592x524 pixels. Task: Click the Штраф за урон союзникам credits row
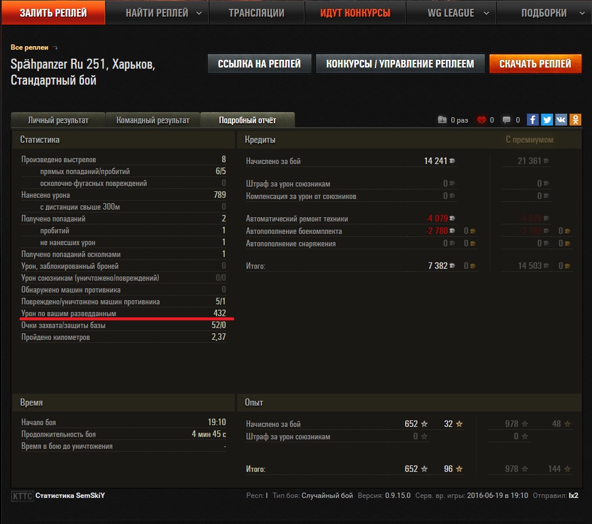(350, 184)
